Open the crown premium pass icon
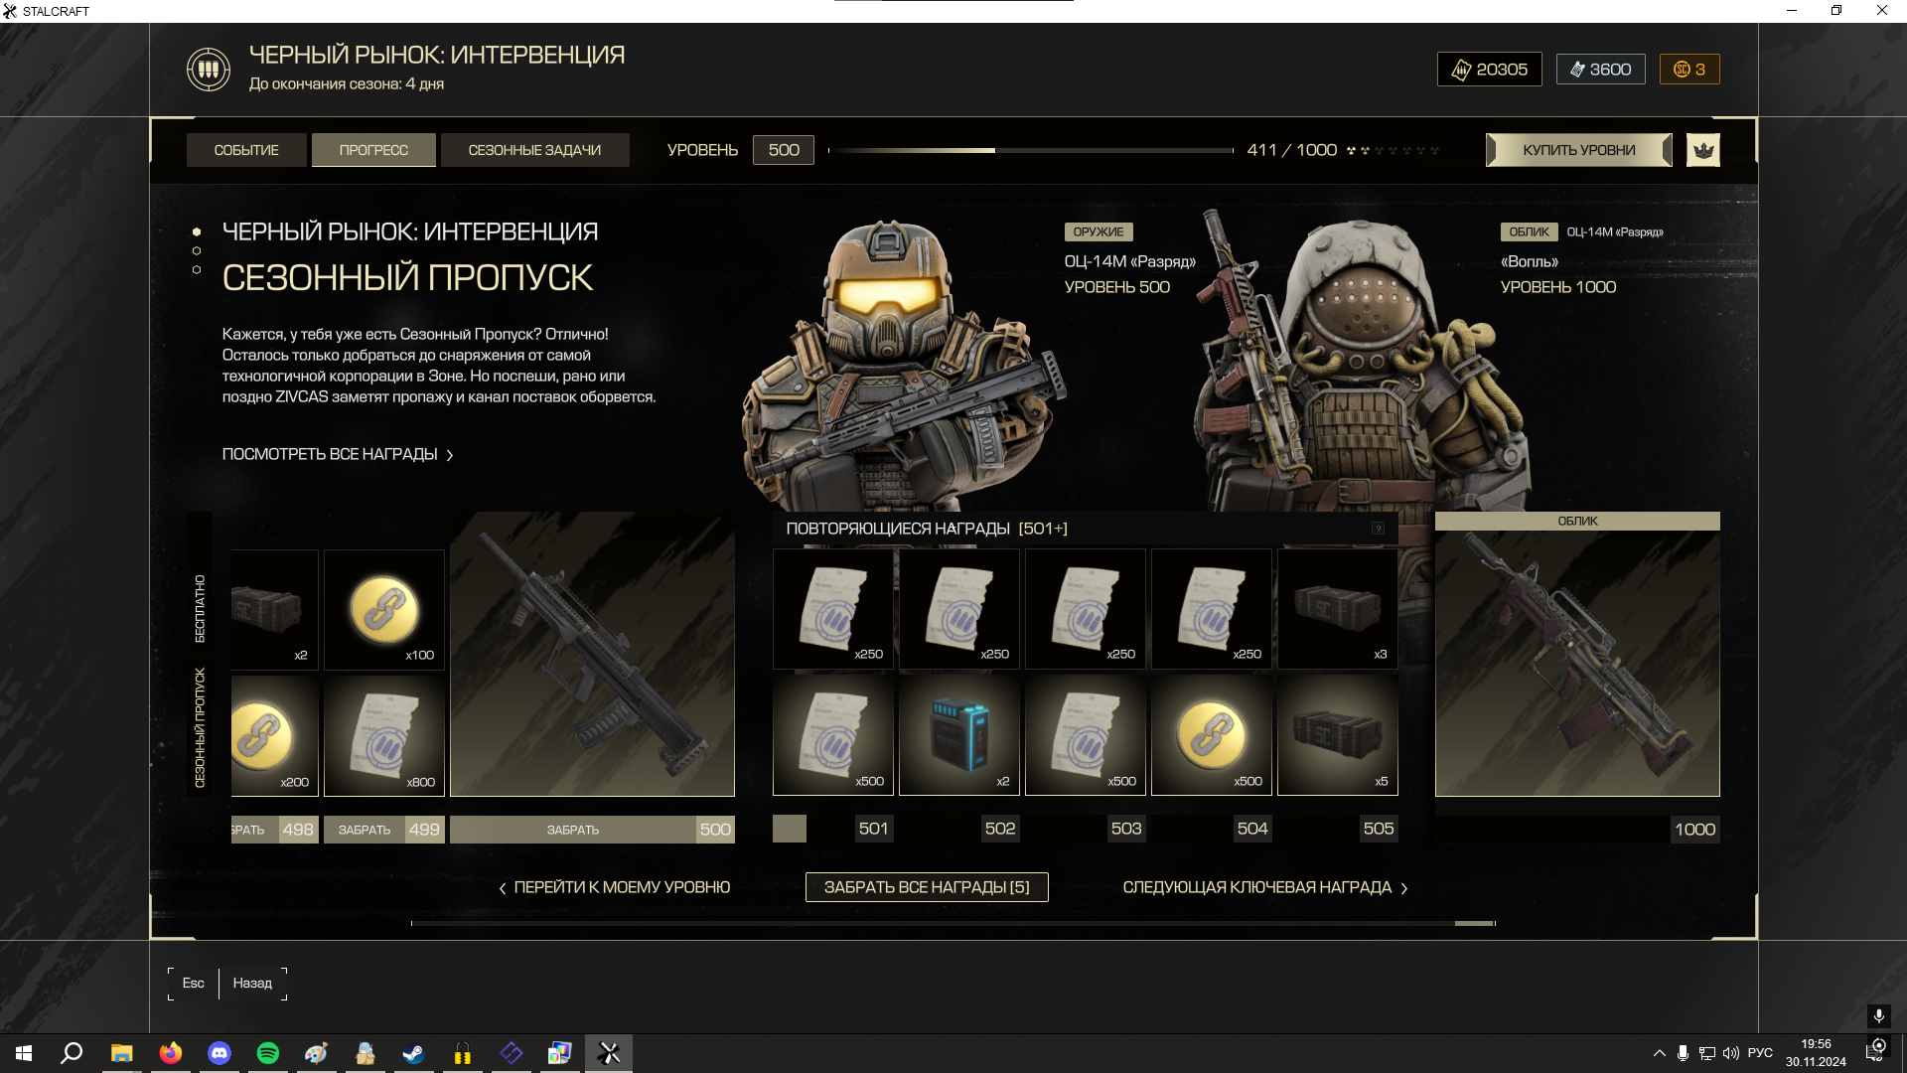Screen dimensions: 1907x1073 pyautogui.click(x=1702, y=150)
